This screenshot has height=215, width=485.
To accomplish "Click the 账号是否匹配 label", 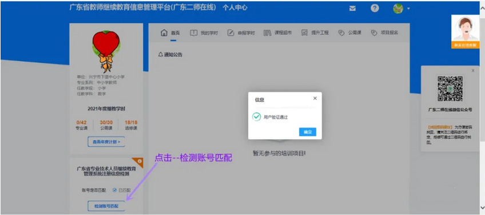I will pos(94,190).
